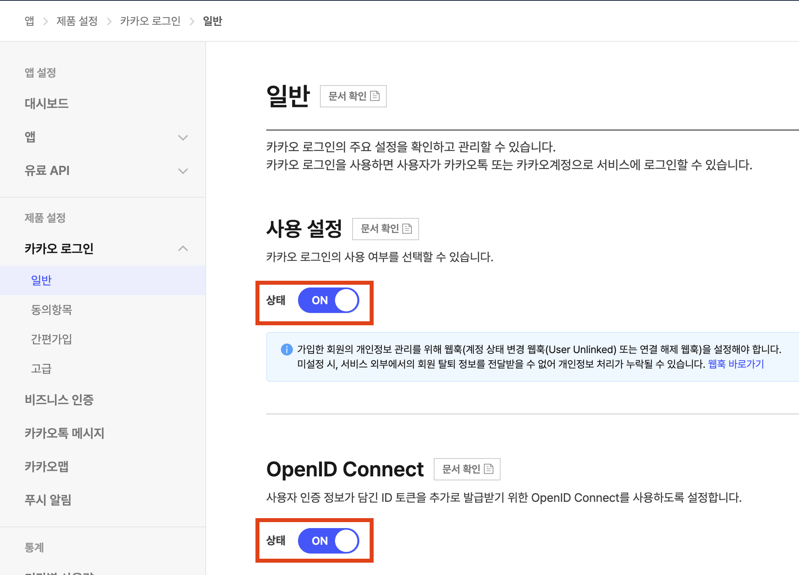The image size is (799, 575).
Task: Click the document icon beside OpenID Connect heading
Action: click(489, 469)
